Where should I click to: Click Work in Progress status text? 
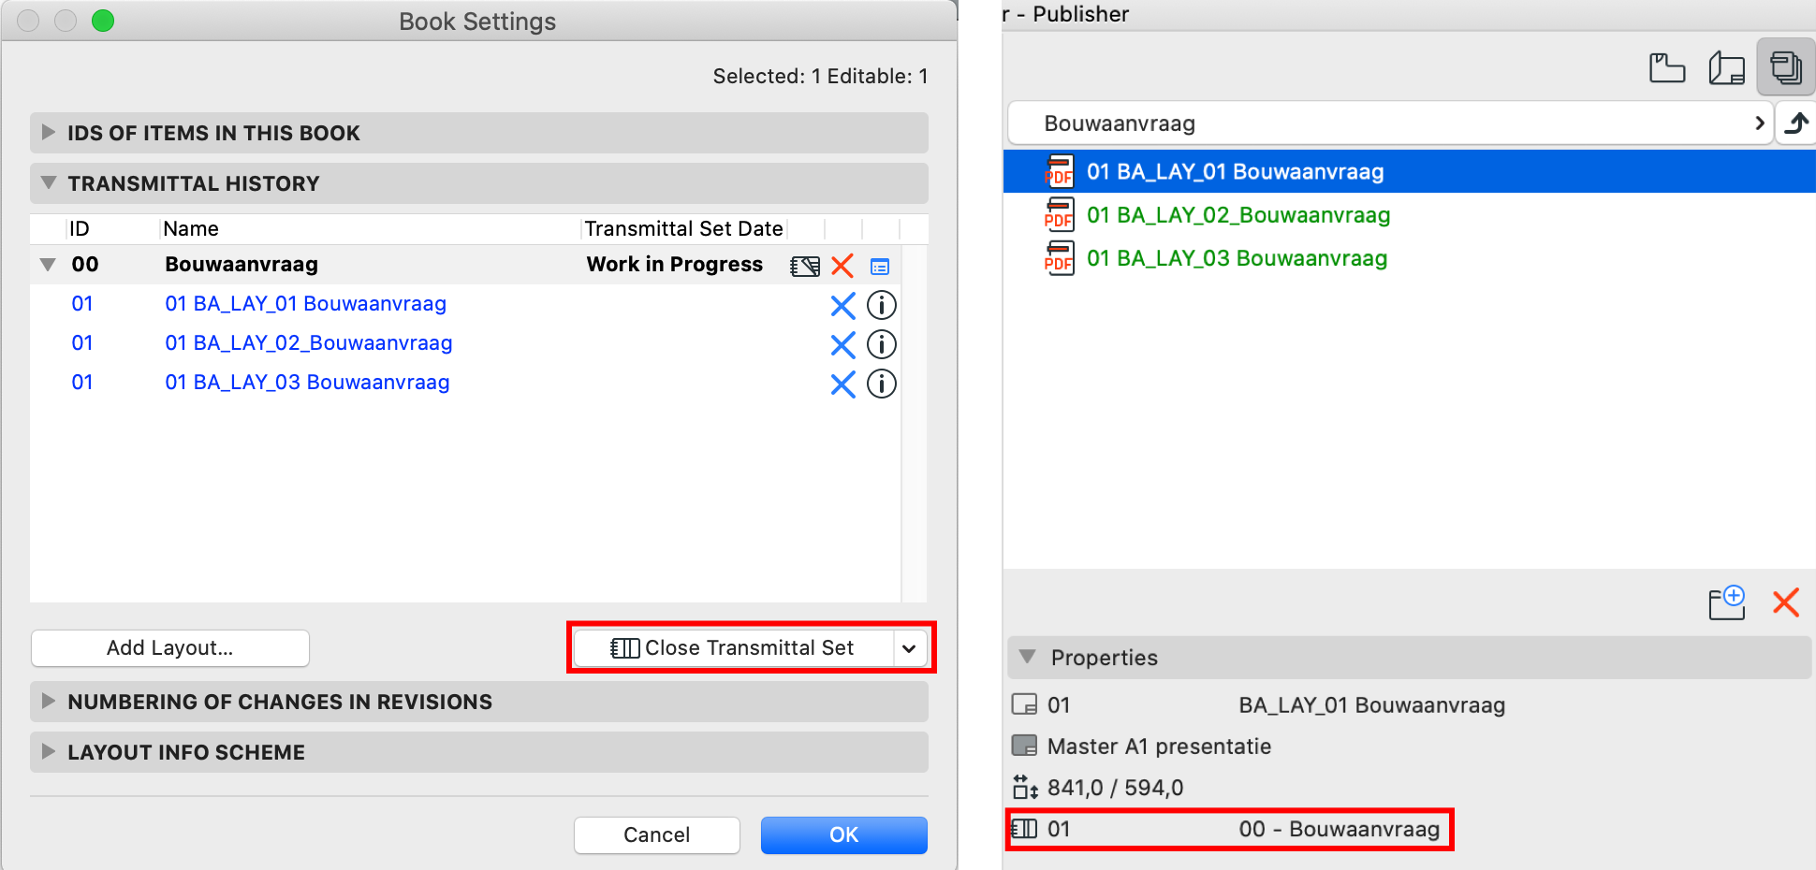pyautogui.click(x=675, y=265)
